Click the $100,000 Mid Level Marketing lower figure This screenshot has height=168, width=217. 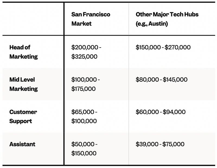click(x=84, y=80)
